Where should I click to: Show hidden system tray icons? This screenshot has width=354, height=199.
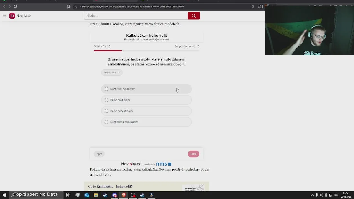pyautogui.click(x=312, y=195)
